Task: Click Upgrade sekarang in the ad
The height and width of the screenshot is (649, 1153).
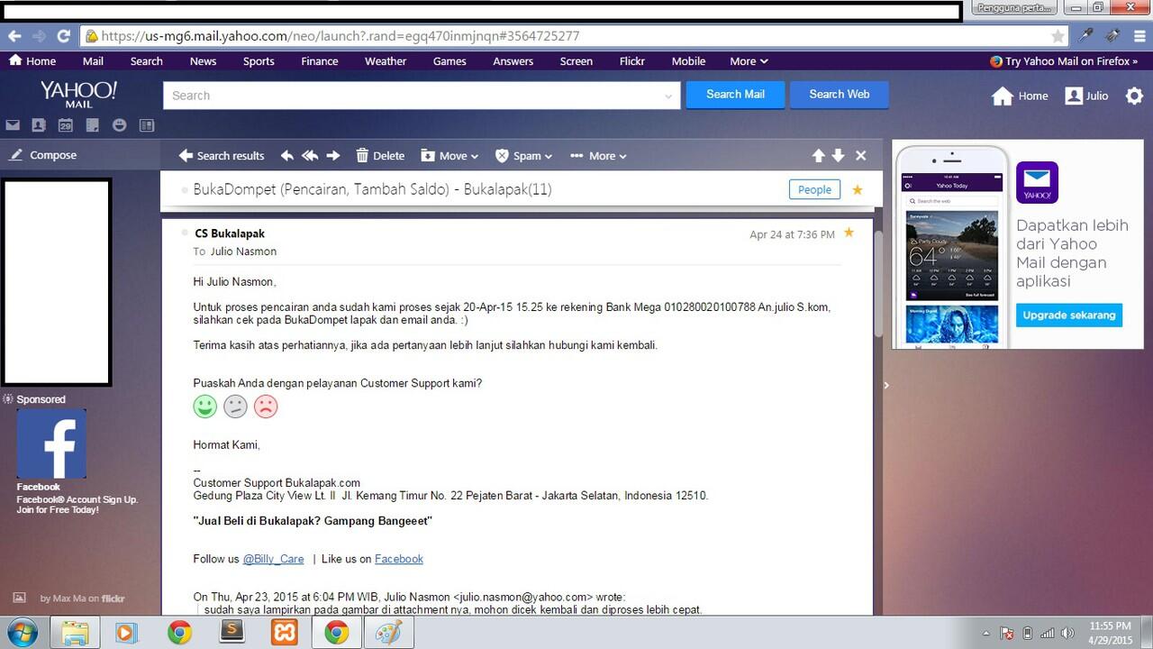Action: 1069,315
